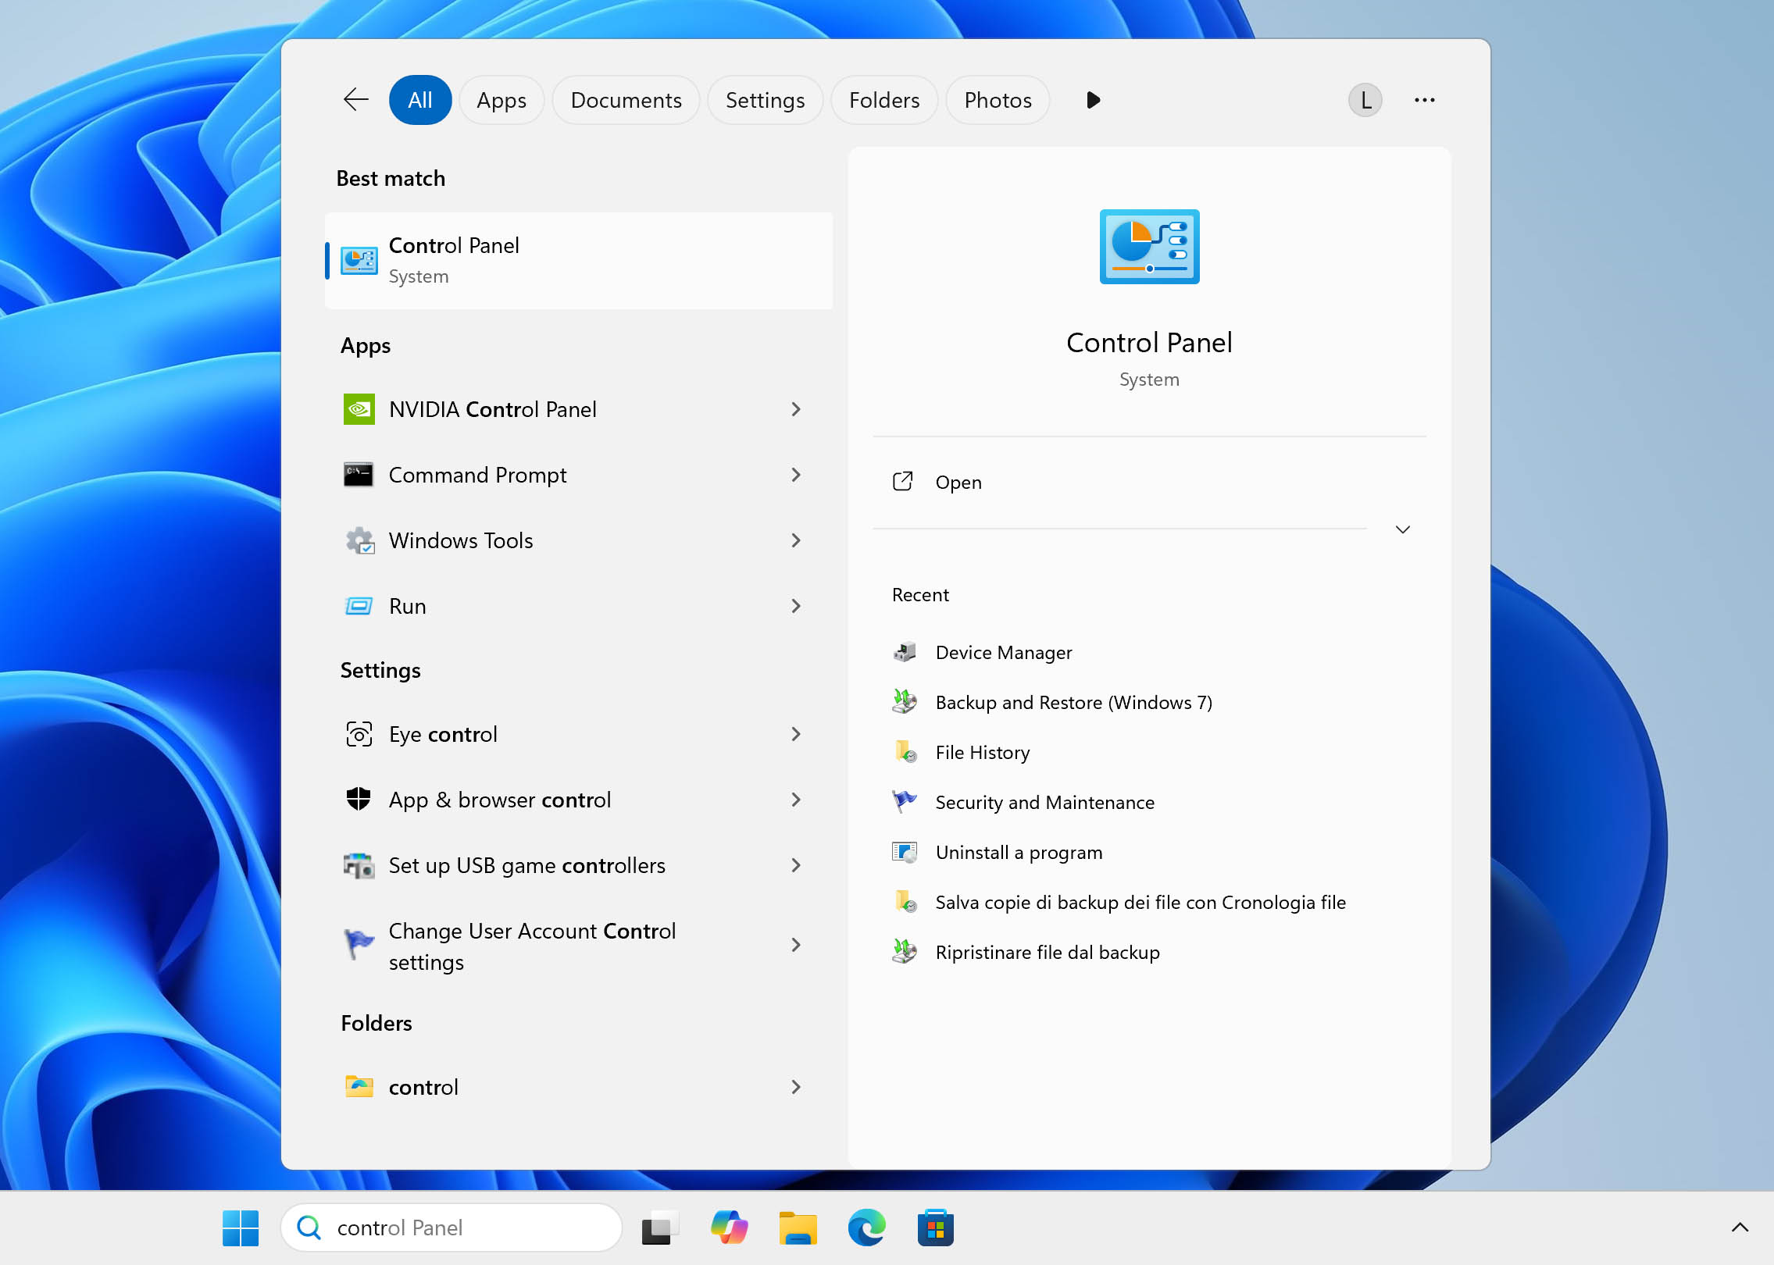Open File History from Recent
The height and width of the screenshot is (1265, 1774).
click(1149, 752)
